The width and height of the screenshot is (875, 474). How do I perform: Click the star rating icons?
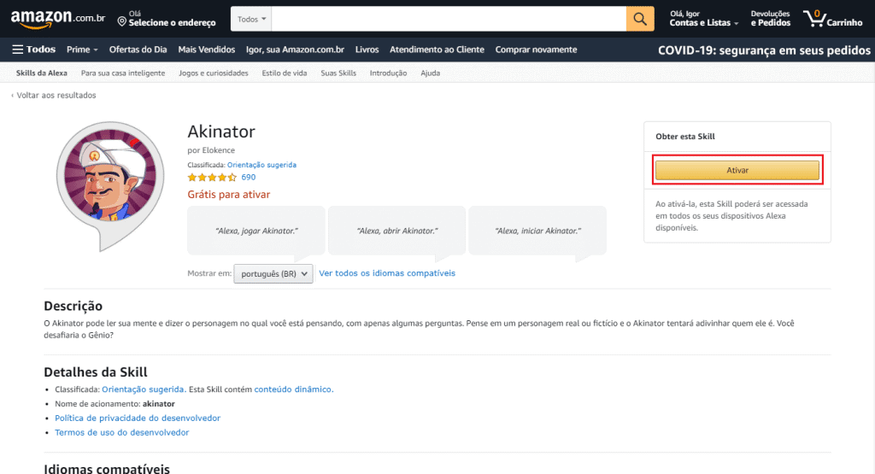[x=212, y=178]
